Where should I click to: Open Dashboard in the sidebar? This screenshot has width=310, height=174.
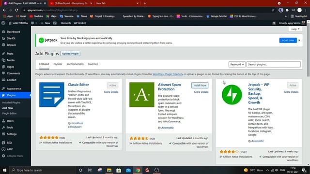click(x=13, y=32)
